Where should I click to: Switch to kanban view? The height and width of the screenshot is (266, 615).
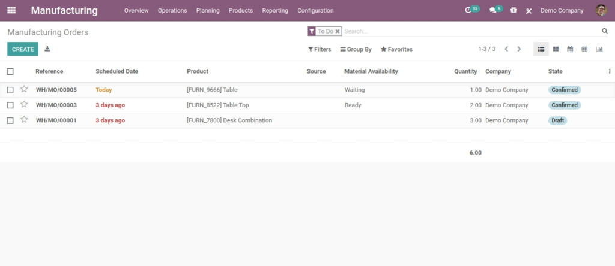[x=556, y=49]
